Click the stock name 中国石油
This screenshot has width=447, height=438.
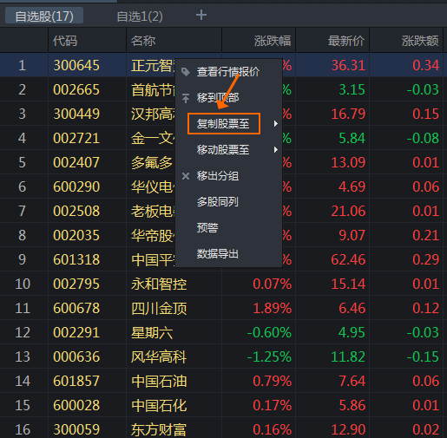tap(159, 381)
